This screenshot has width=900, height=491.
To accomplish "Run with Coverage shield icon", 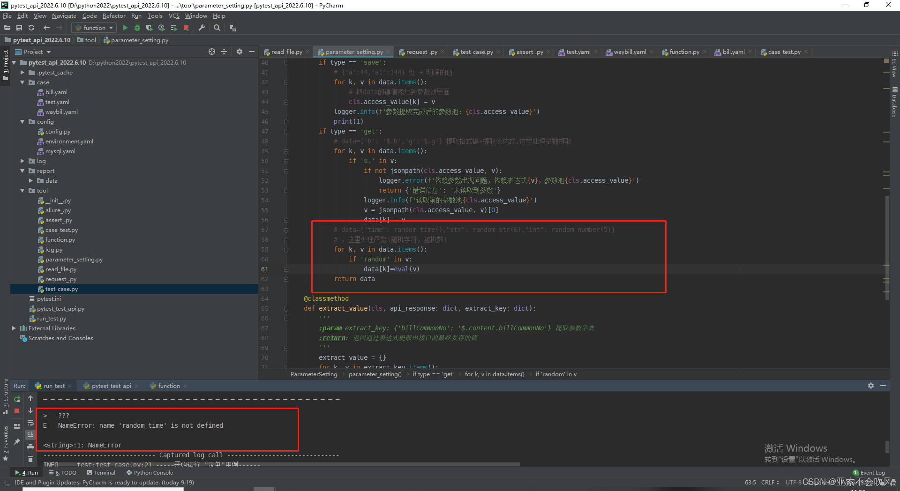I will click(x=150, y=28).
